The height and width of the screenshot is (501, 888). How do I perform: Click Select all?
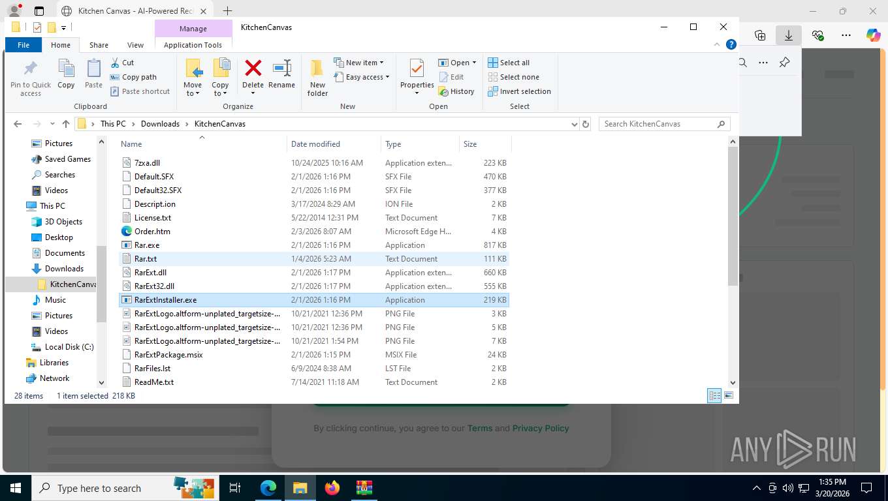click(509, 63)
